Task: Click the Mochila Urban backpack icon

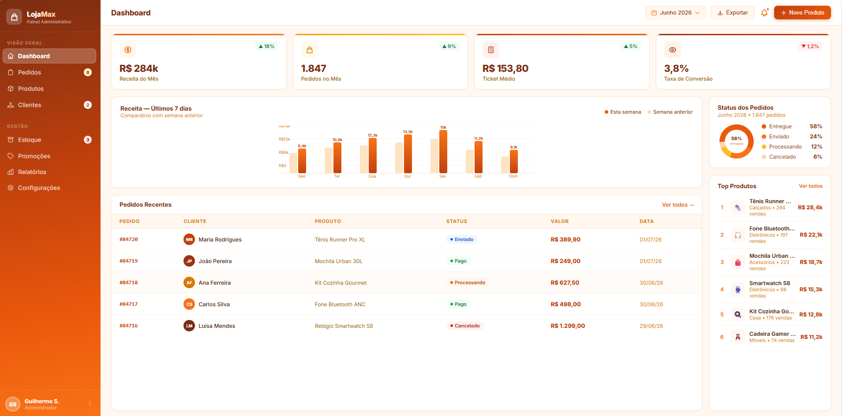Action: (x=738, y=262)
